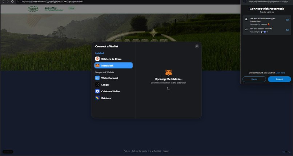The height and width of the screenshot is (156, 293).
Task: Click the 'Opening MetaMask...' text
Action: pos(168,79)
